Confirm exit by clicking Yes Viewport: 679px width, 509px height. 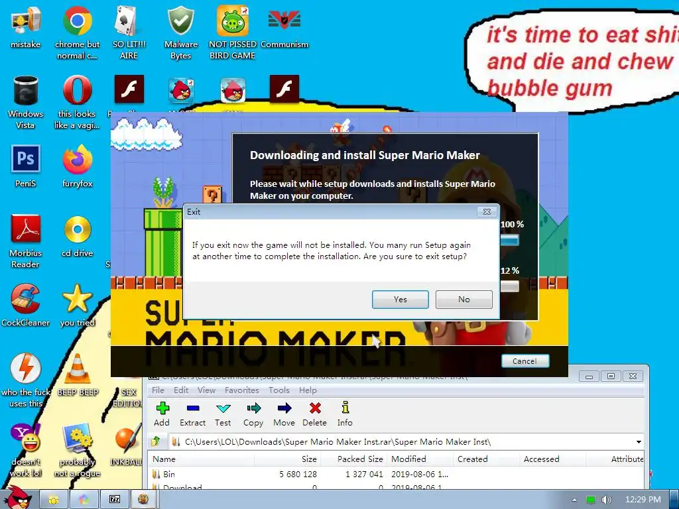pyautogui.click(x=400, y=299)
